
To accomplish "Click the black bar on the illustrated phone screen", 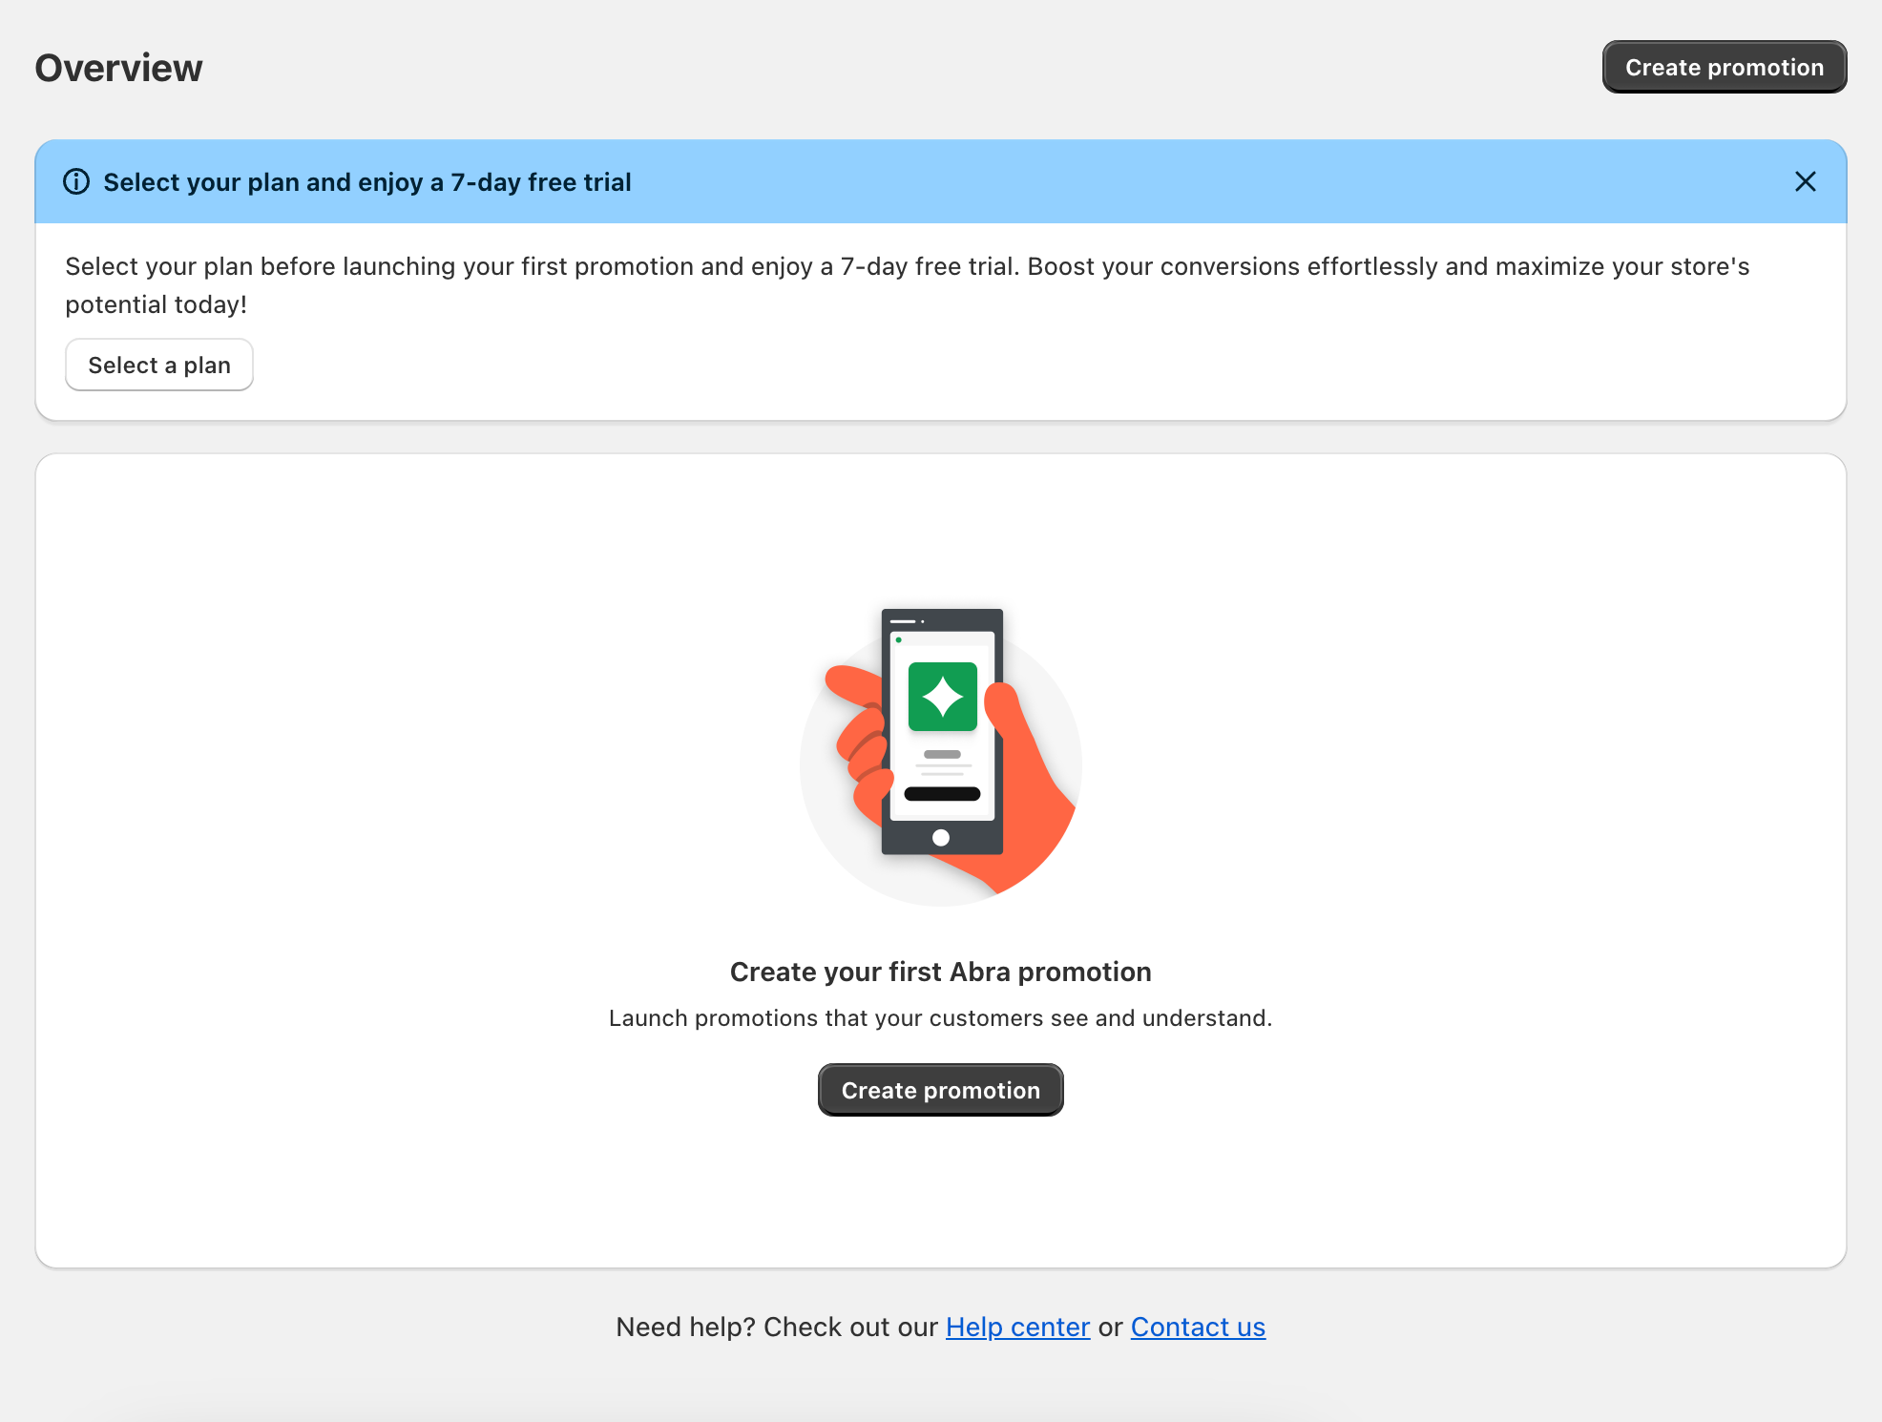I will 942,794.
